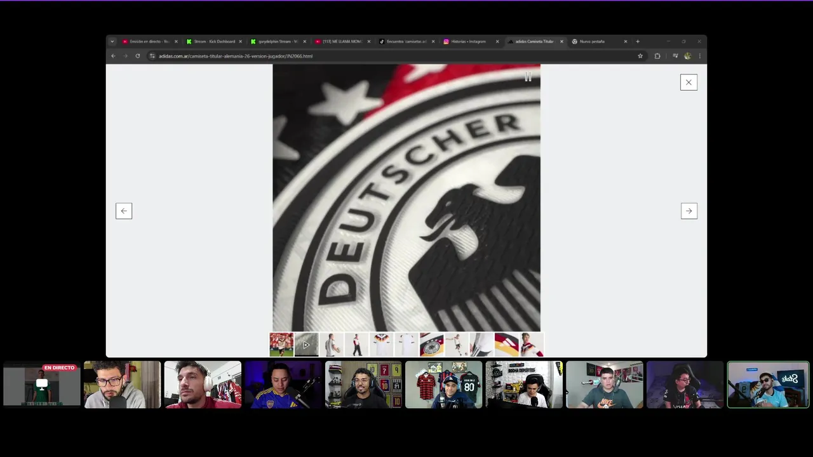Image resolution: width=813 pixels, height=457 pixels.
Task: Close the 'garydelphin Stream' tab
Action: [x=304, y=41]
